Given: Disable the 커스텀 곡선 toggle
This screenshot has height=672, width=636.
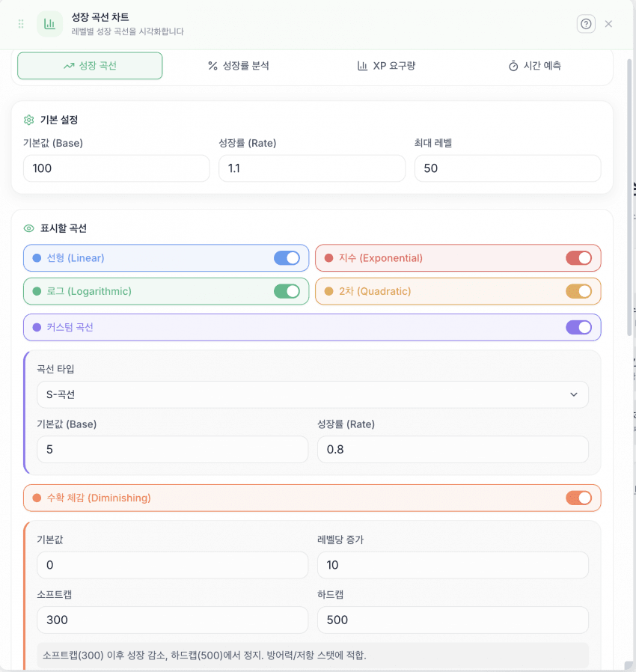Looking at the screenshot, I should click(578, 327).
